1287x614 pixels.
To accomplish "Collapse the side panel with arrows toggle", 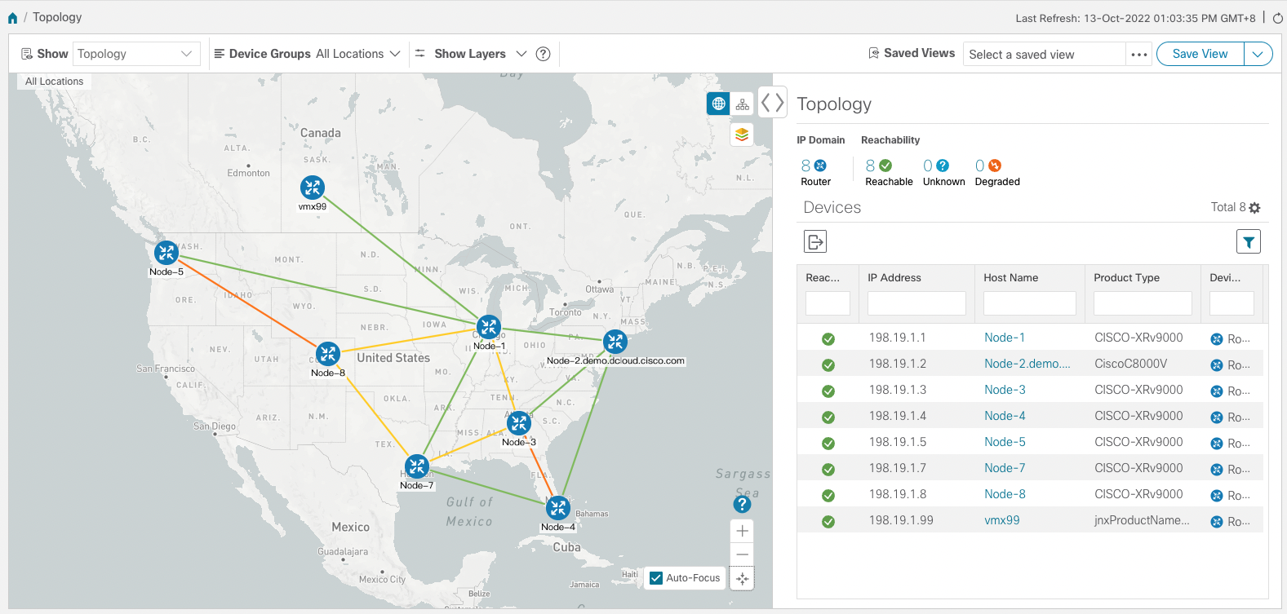I will pos(772,103).
